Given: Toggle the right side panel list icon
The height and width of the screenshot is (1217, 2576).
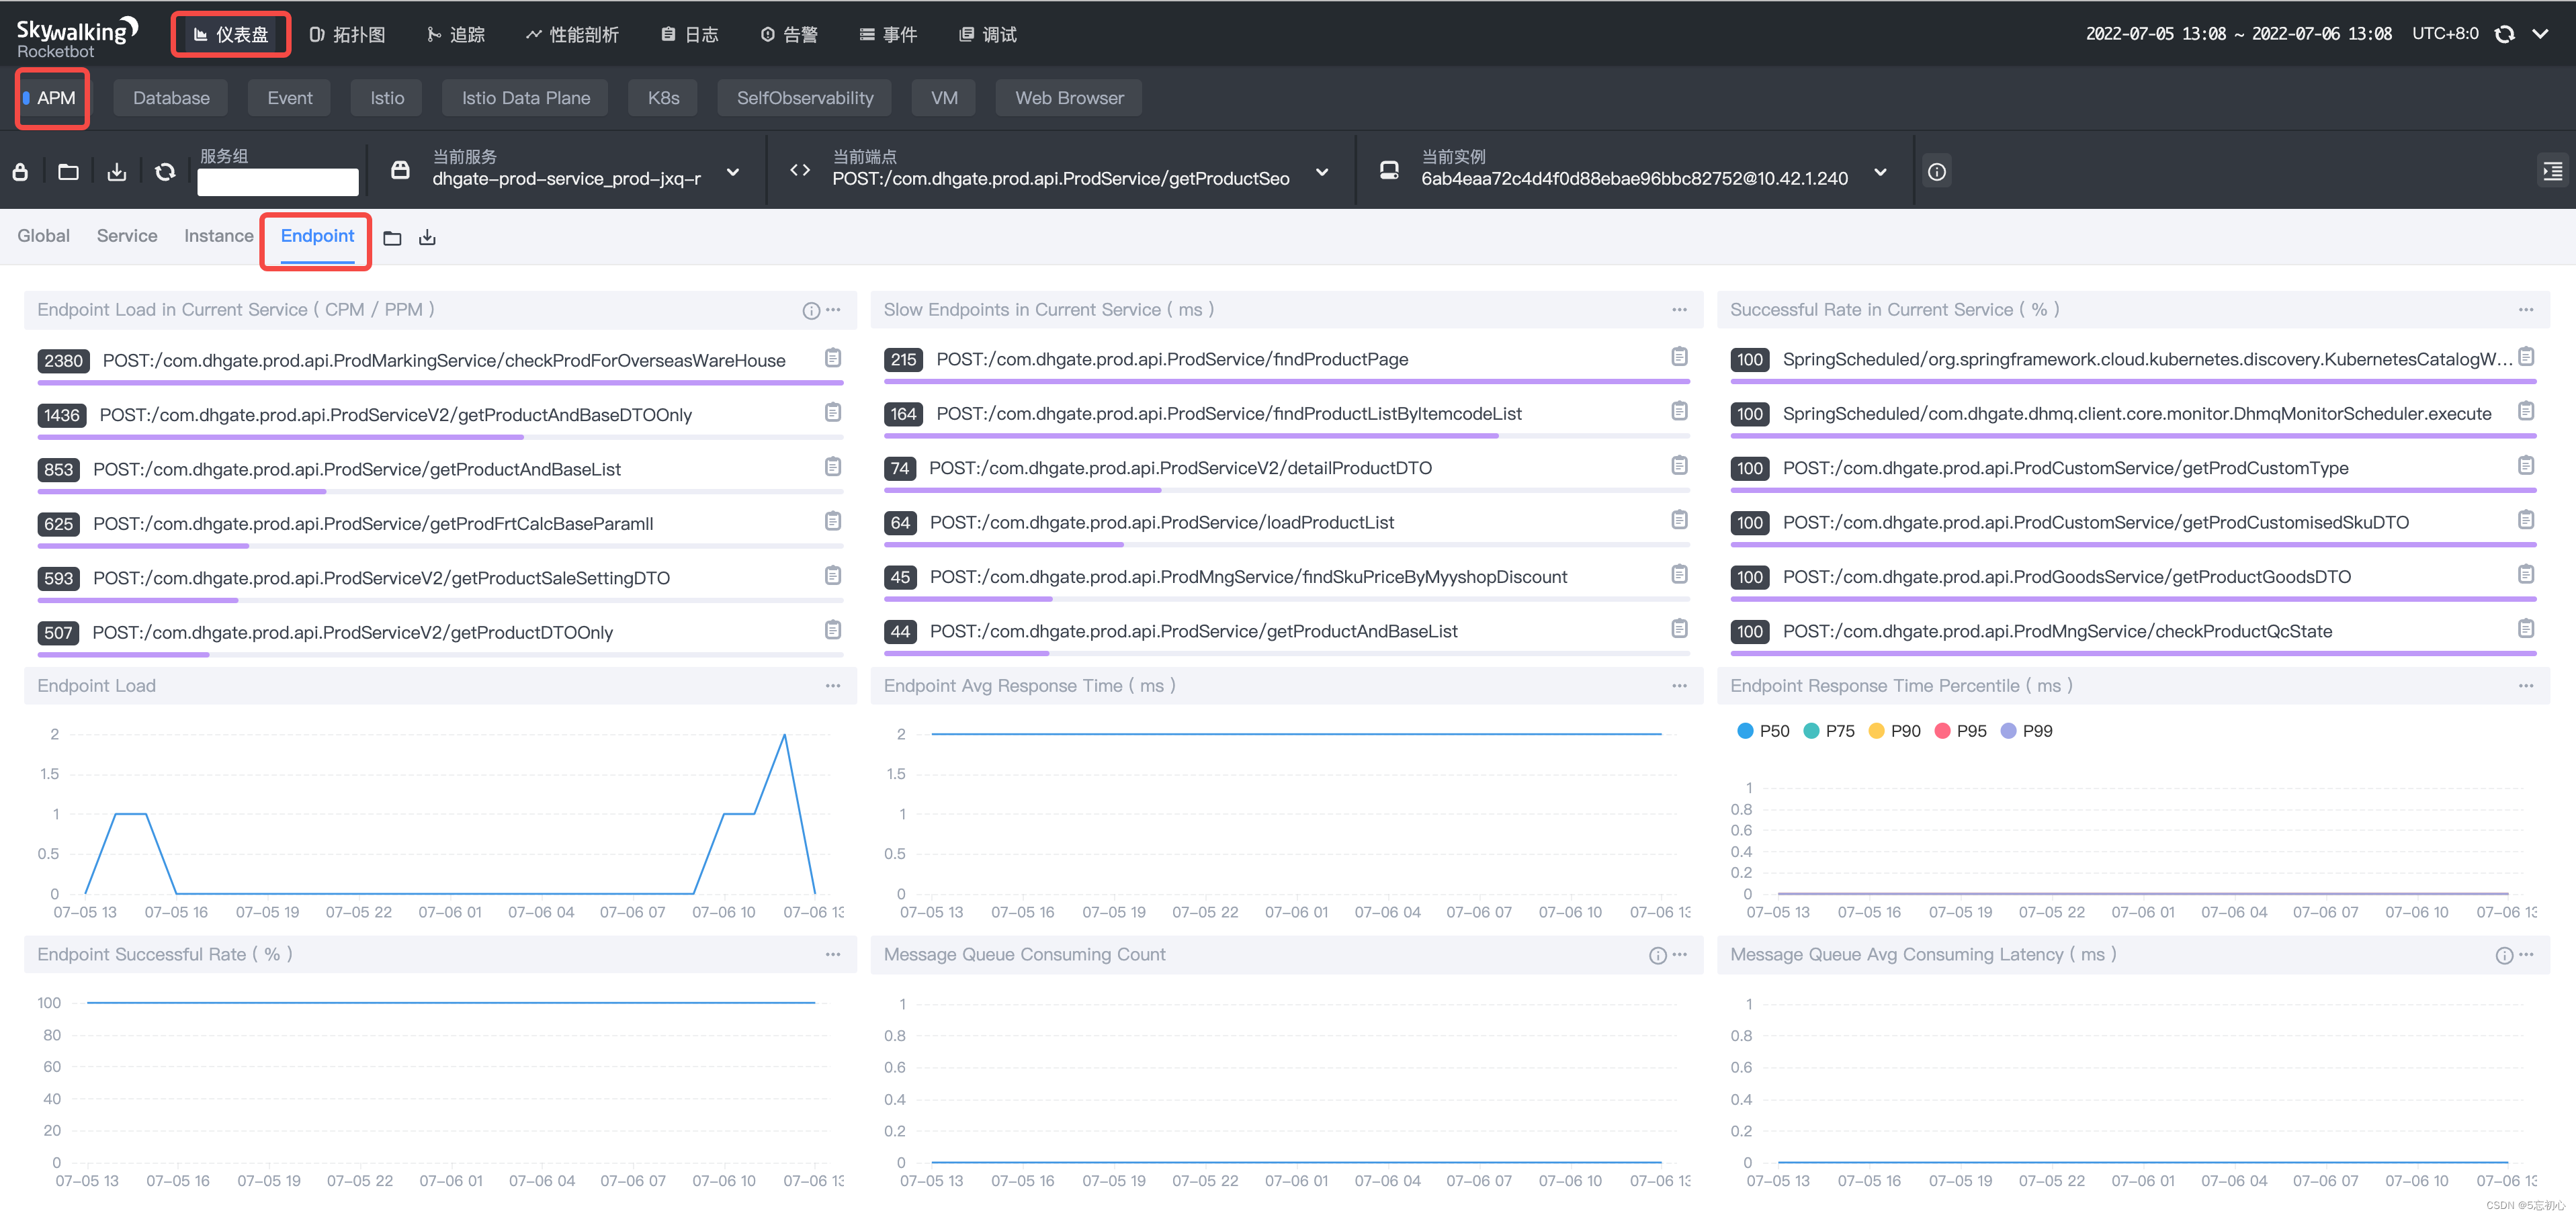Looking at the screenshot, I should pos(2552,172).
